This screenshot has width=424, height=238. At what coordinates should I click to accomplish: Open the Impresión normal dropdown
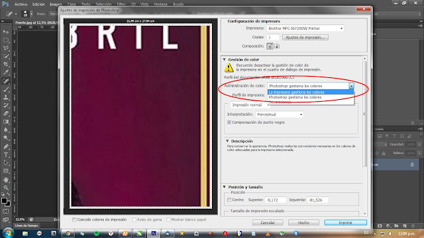[x=250, y=105]
